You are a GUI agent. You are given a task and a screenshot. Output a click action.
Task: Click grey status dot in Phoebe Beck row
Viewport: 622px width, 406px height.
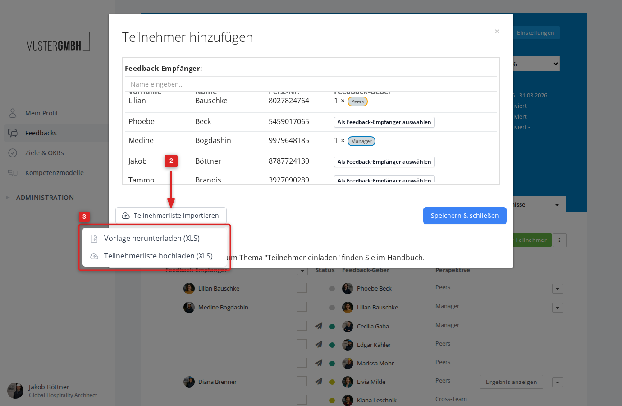point(332,288)
